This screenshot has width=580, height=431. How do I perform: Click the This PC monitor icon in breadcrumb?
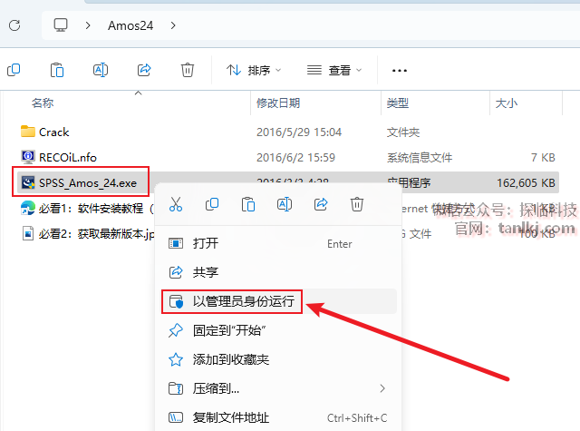tap(61, 25)
